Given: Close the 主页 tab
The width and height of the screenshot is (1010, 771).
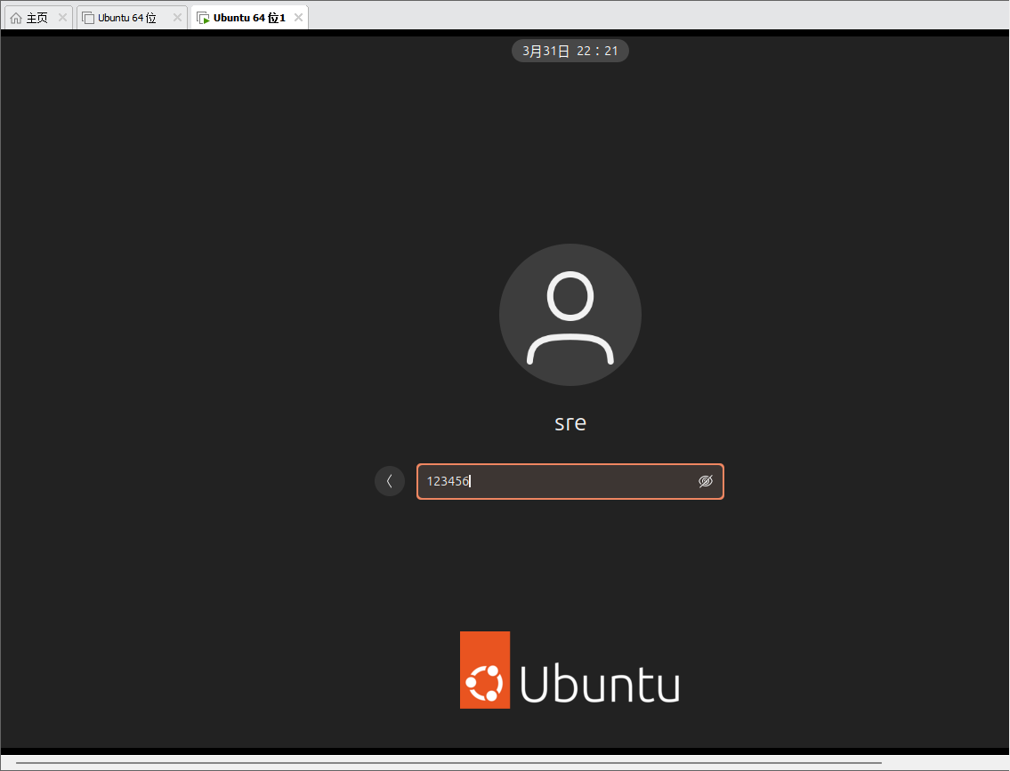Looking at the screenshot, I should tap(62, 18).
